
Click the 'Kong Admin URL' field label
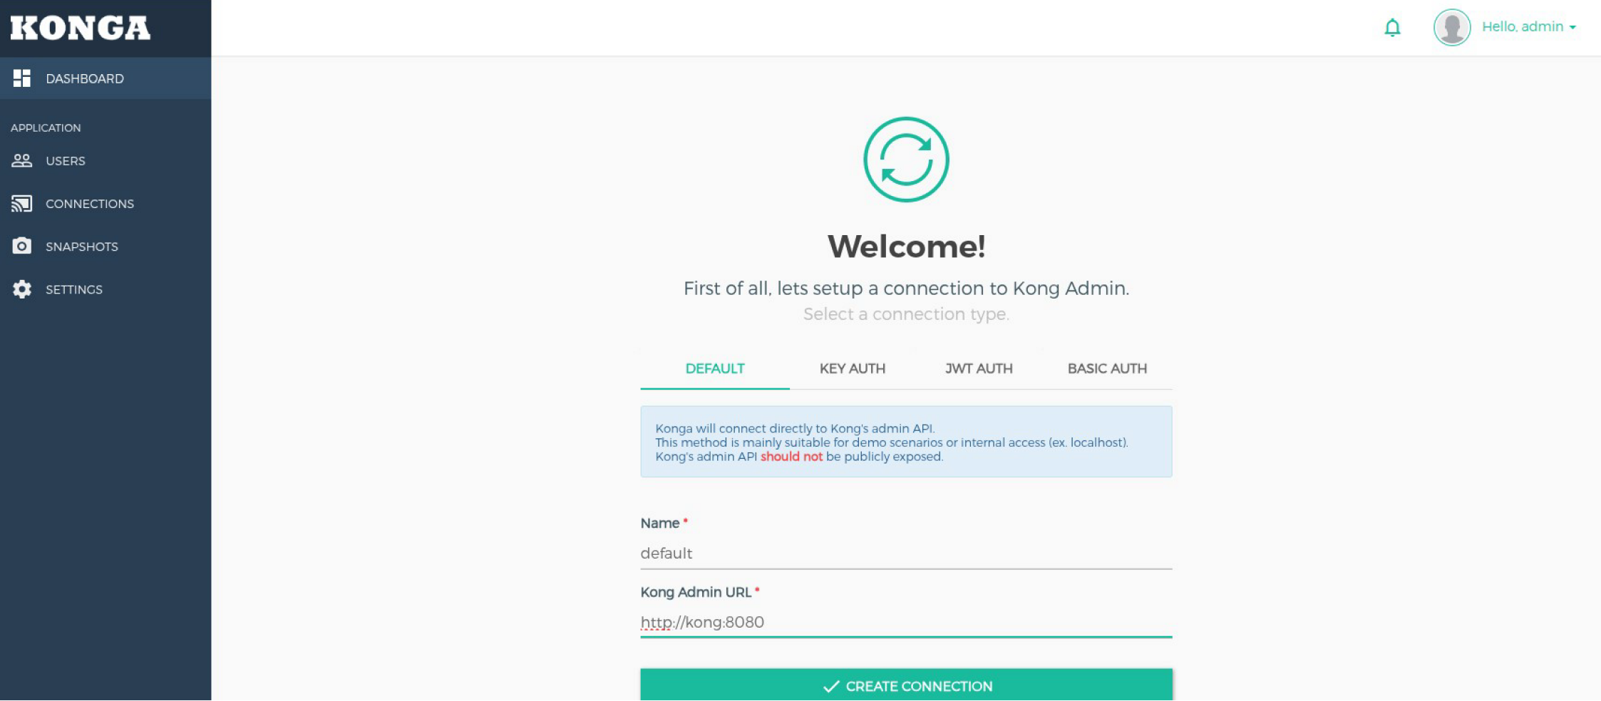click(x=696, y=592)
